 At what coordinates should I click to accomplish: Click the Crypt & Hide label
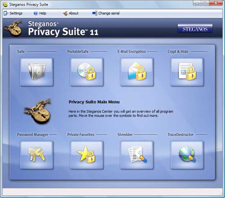(178, 52)
